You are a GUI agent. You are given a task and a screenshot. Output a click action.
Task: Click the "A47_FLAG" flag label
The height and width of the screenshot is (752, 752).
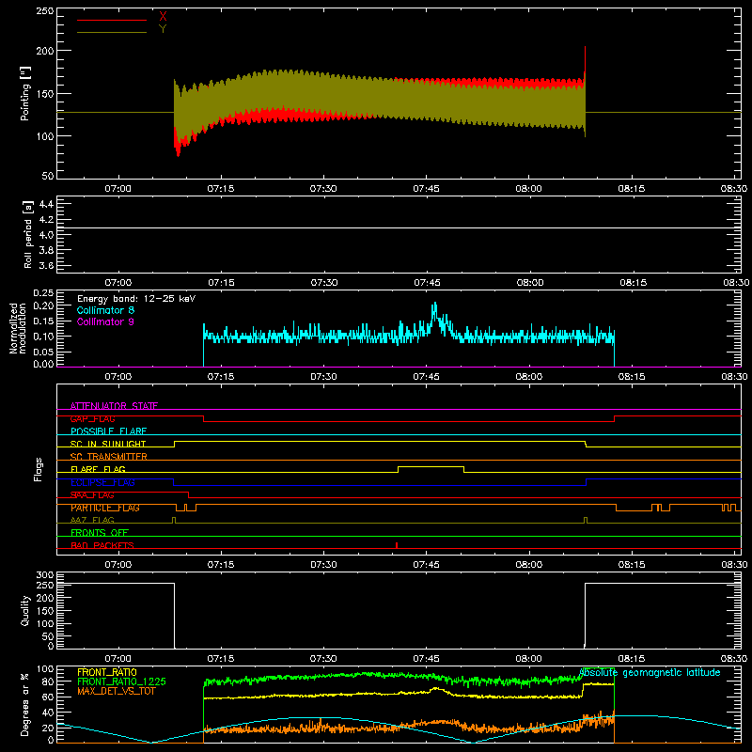(x=92, y=520)
